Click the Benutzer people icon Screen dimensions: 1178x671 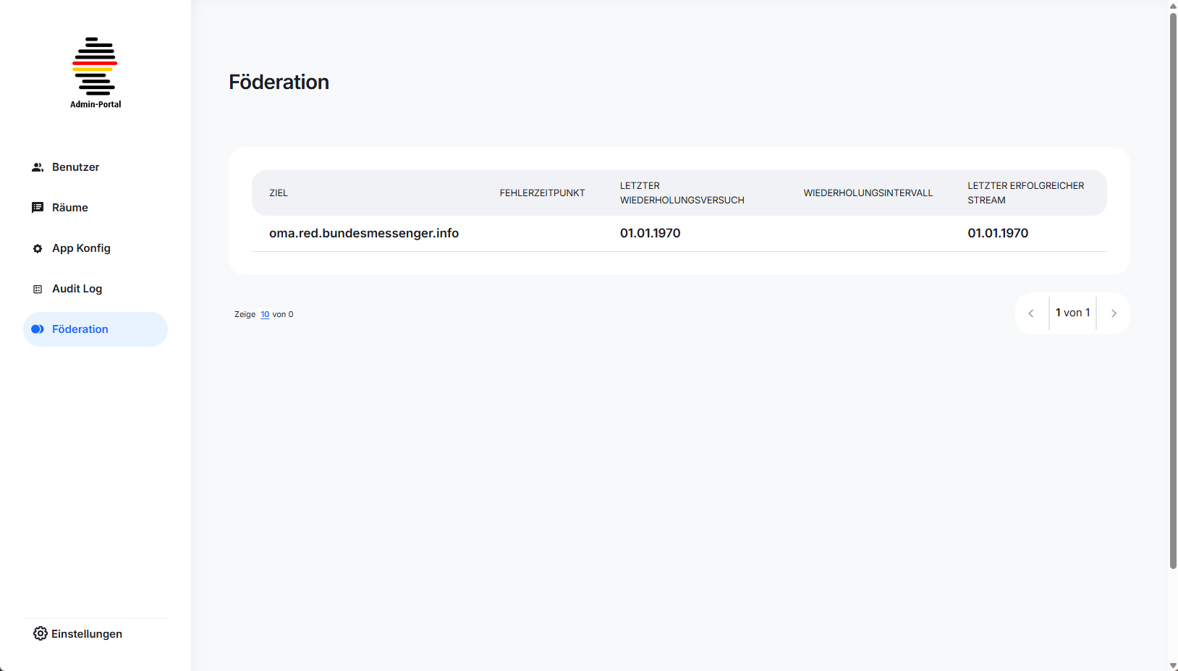(38, 167)
